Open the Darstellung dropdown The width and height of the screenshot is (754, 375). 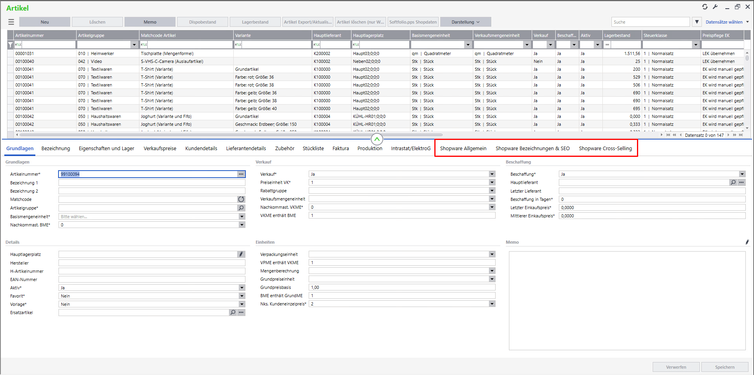click(465, 22)
